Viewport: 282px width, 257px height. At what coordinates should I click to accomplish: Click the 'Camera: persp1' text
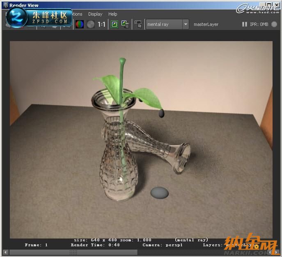tap(163, 245)
